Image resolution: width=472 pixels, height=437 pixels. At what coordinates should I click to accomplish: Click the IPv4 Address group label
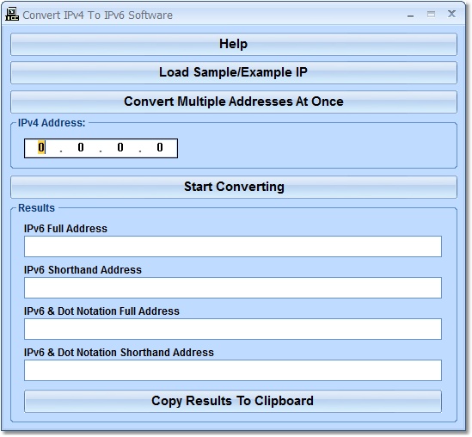(52, 123)
